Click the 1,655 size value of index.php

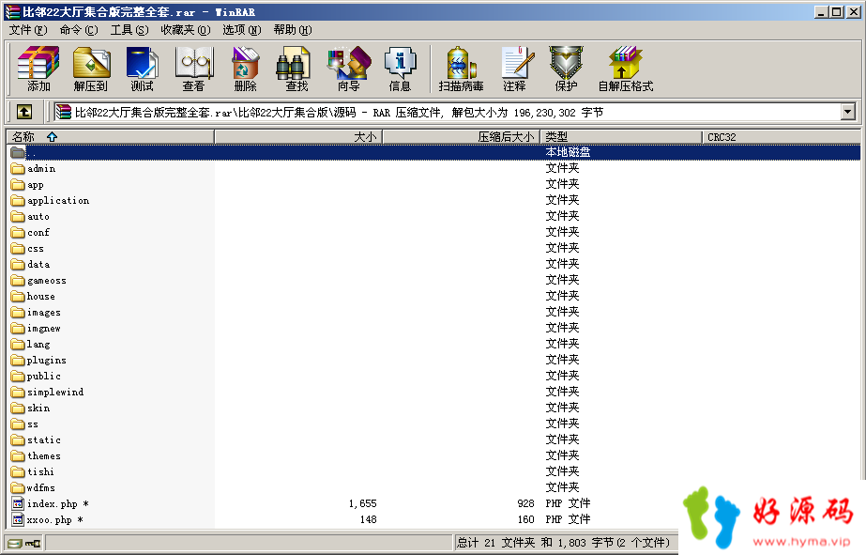362,503
